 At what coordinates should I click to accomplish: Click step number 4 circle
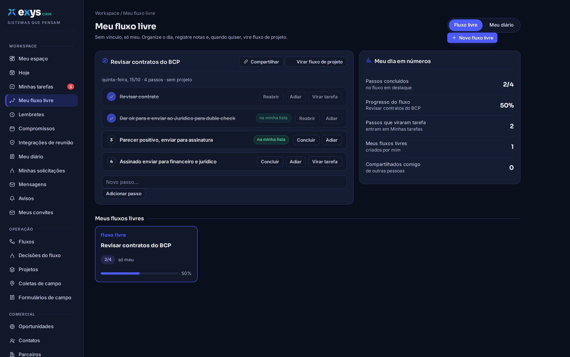[111, 161]
